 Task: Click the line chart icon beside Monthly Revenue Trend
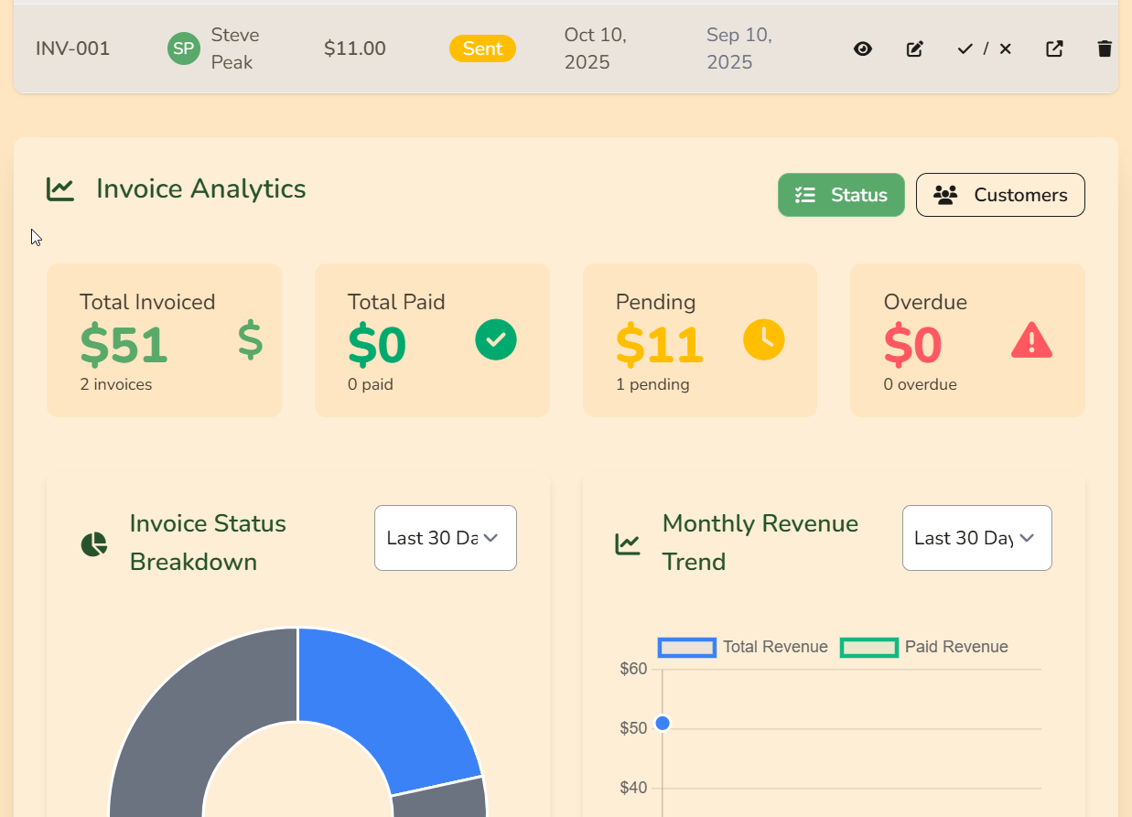coord(628,544)
